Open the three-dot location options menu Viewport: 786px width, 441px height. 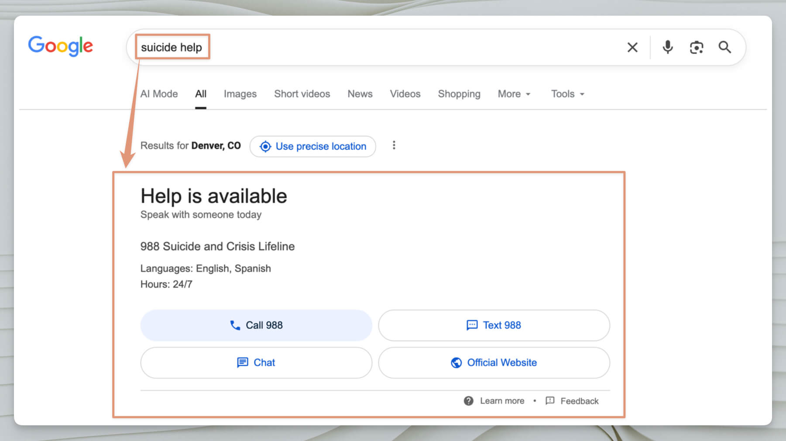[394, 145]
